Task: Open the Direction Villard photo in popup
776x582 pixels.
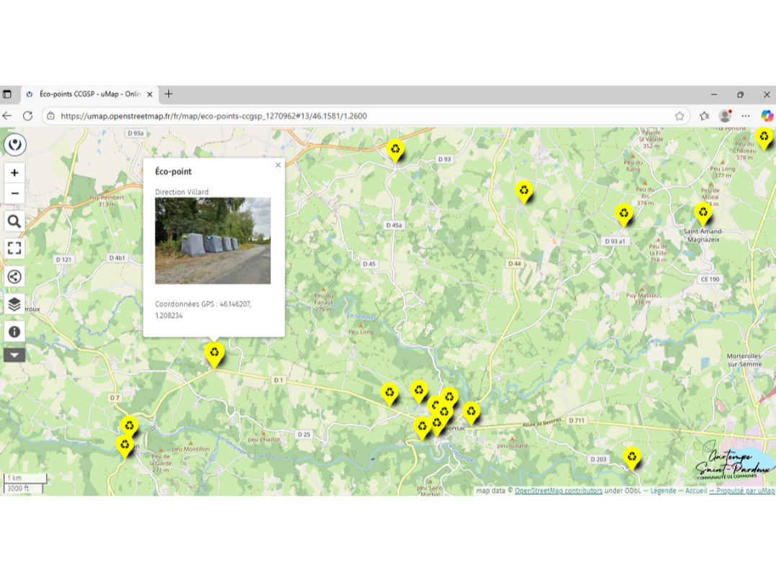Action: 213,241
